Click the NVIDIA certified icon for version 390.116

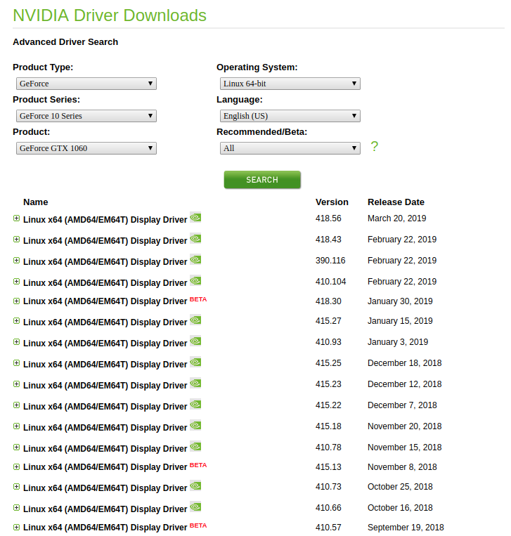click(x=195, y=260)
